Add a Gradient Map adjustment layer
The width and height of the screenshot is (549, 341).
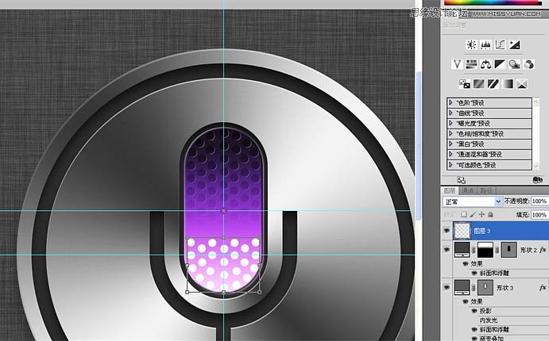(x=508, y=84)
